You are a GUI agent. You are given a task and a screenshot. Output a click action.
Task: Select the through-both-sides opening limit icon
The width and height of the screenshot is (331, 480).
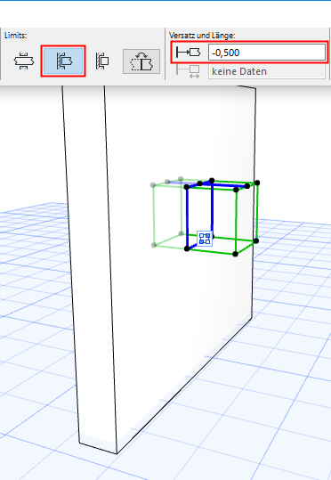click(24, 61)
